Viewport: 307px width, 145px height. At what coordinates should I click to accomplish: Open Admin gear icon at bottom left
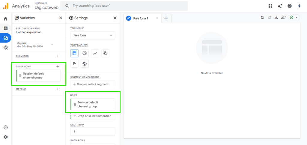pyautogui.click(x=5, y=137)
